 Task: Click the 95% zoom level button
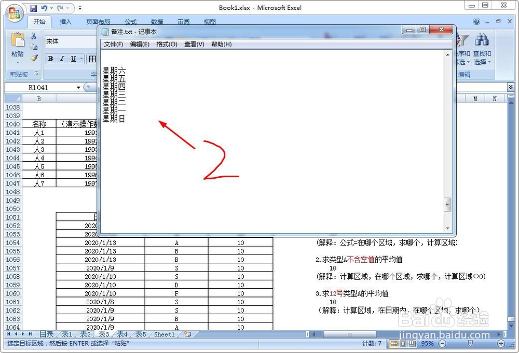tap(427, 344)
